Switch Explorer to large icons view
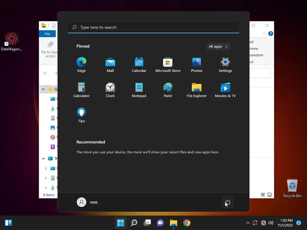Viewport: 307px width, 230px height. click(x=270, y=195)
